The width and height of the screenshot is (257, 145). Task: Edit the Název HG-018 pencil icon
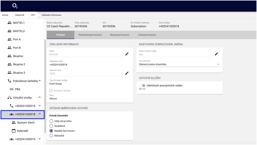127,54
